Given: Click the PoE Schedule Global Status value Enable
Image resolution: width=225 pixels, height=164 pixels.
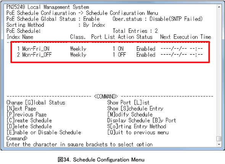Looking at the screenshot, I should coord(92,19).
